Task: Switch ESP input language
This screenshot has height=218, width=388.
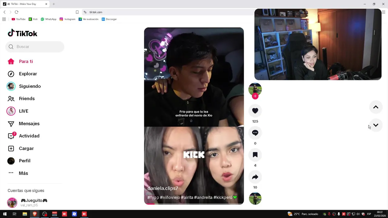Action: (369, 214)
